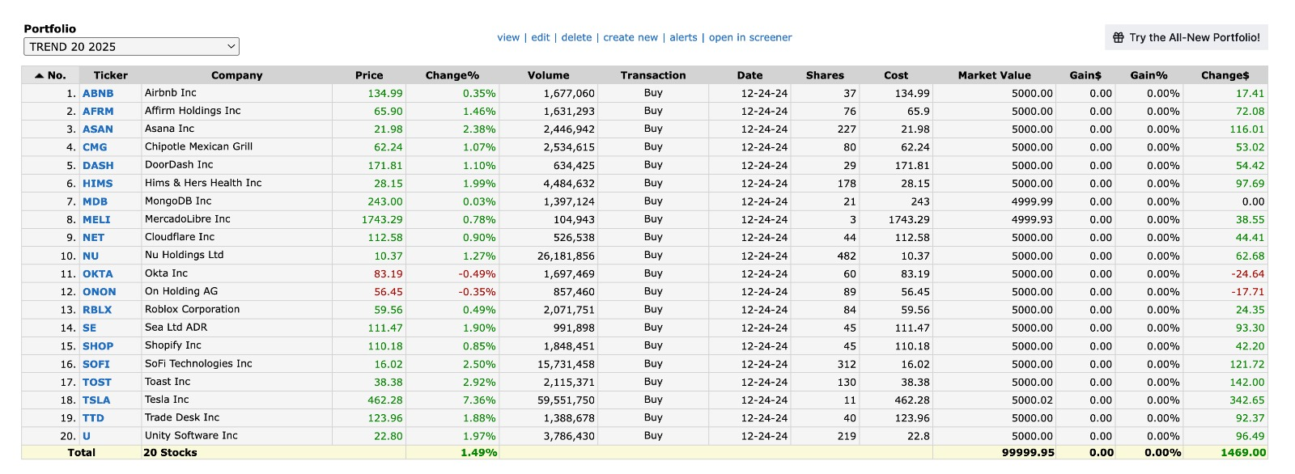Open TOST ticker link
Viewport: 1295px width, 474px height.
97,382
